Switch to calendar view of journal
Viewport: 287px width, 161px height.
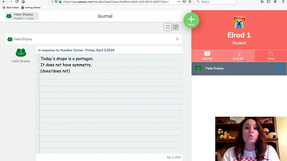[x=175, y=27]
